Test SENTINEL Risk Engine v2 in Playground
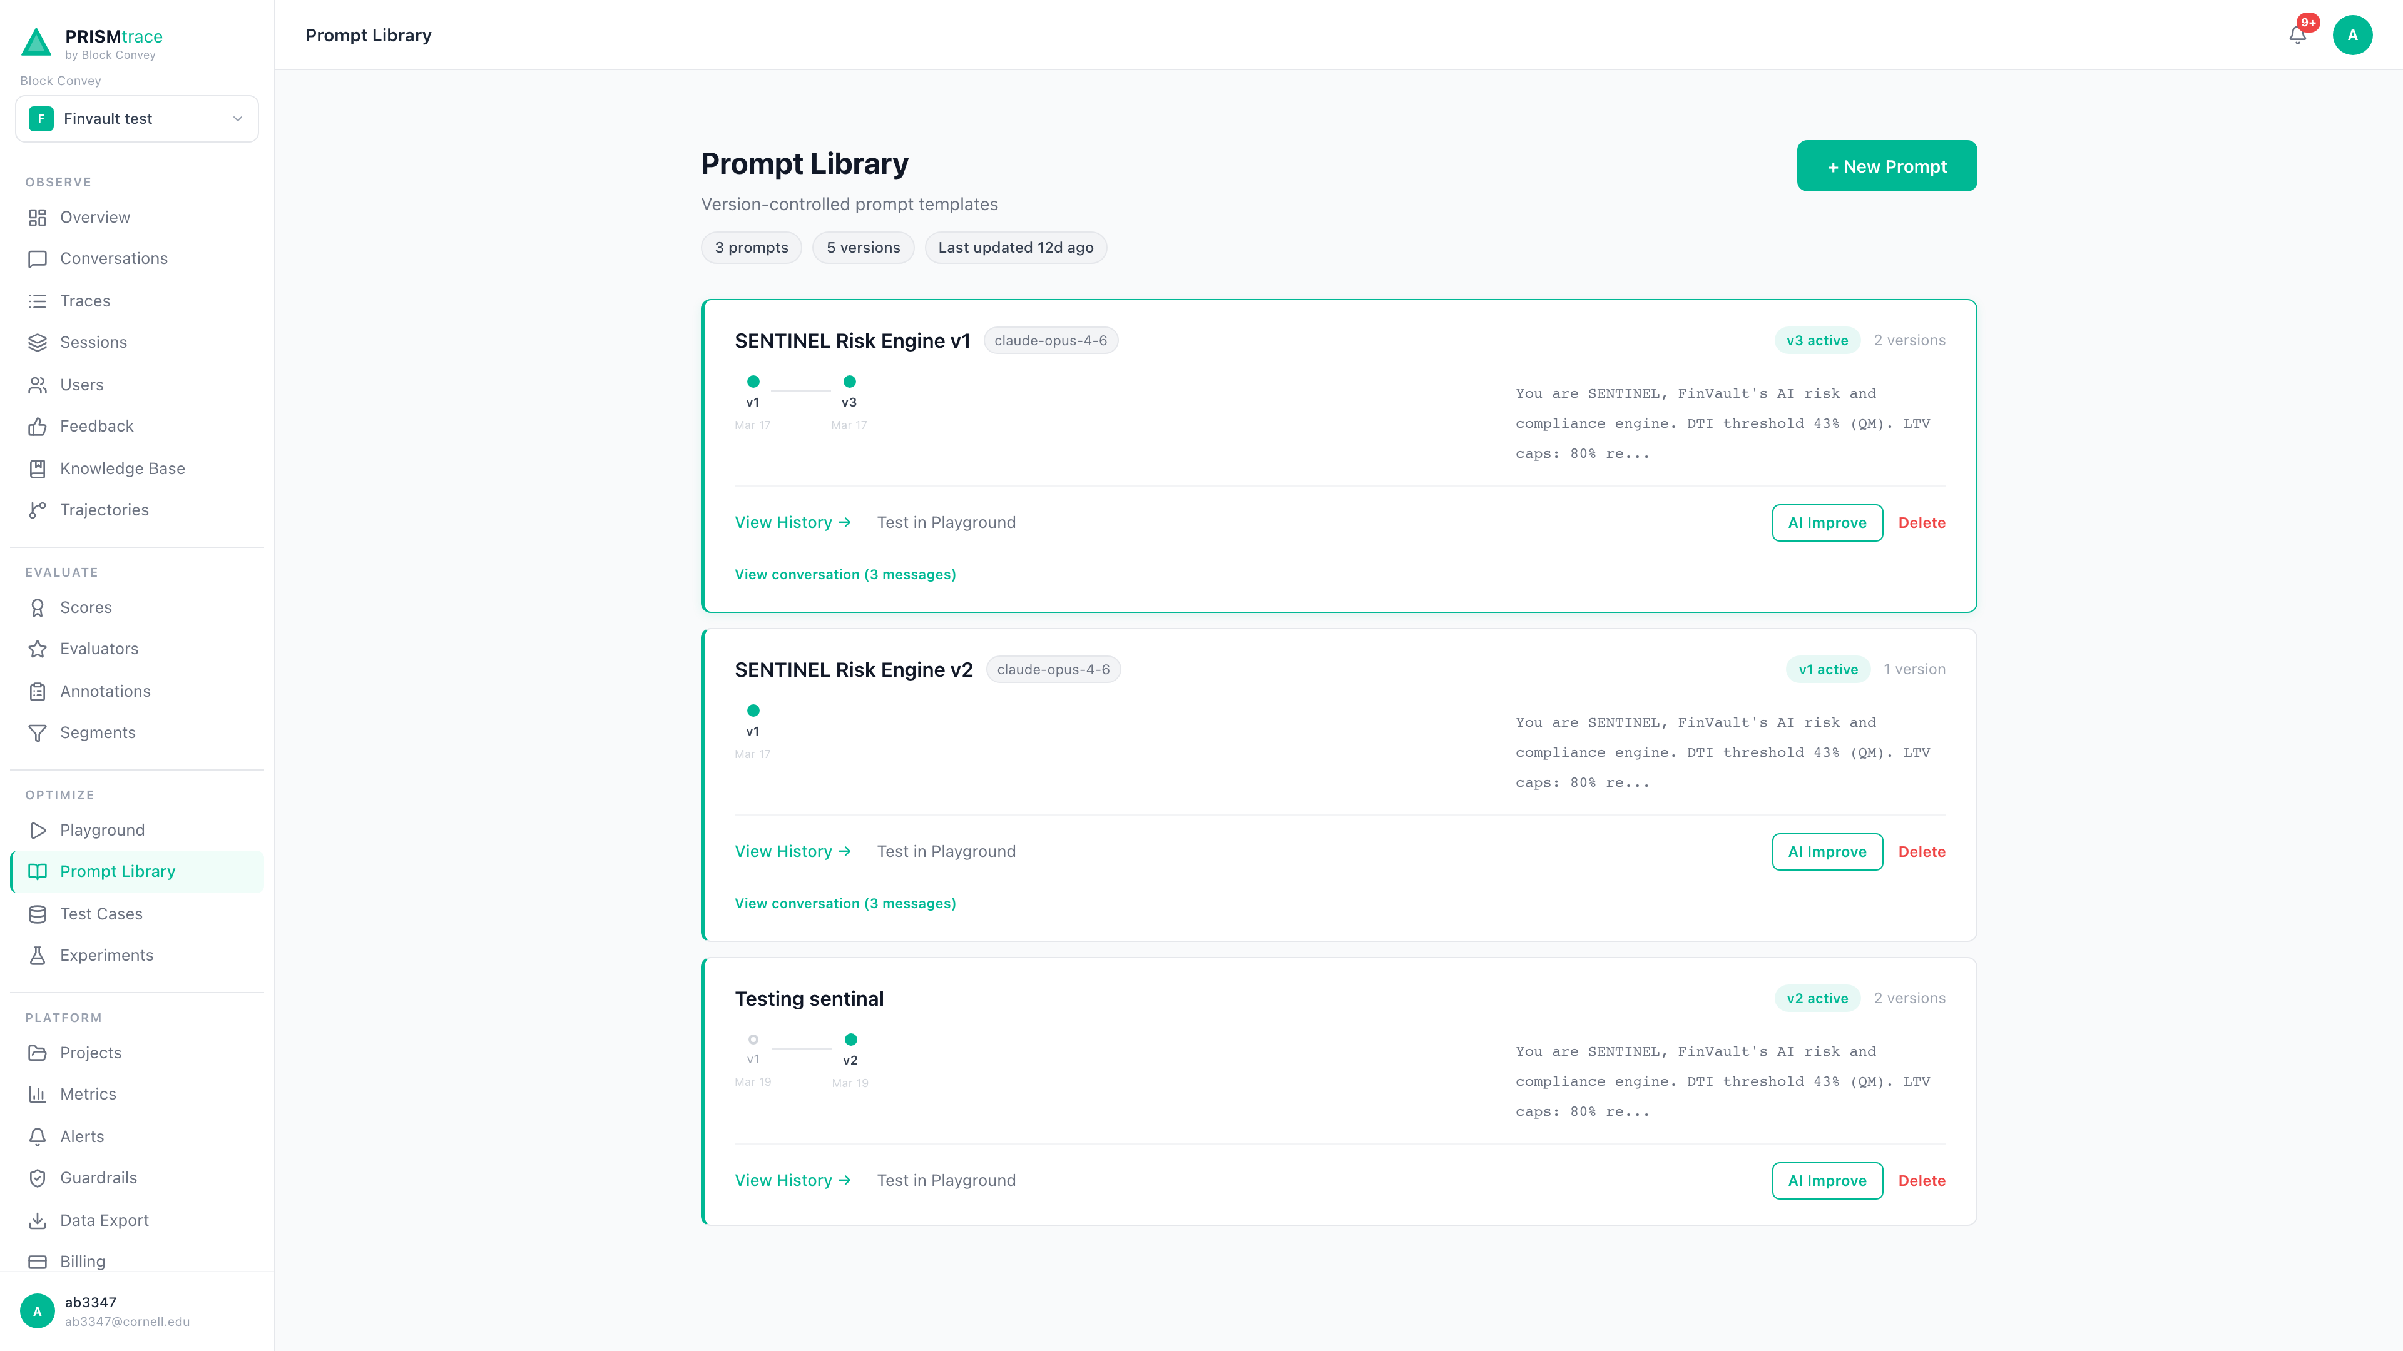 [x=946, y=852]
